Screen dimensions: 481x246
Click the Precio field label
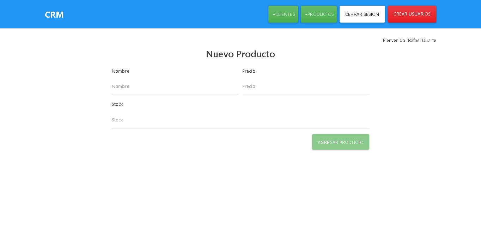click(249, 71)
